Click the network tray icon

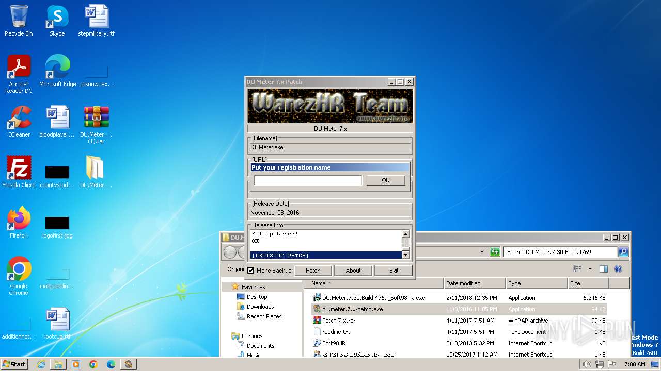(600, 364)
